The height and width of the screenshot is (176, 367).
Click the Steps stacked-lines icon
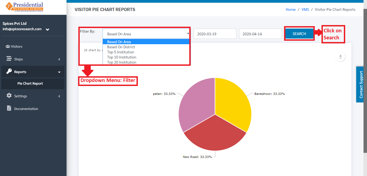point(9,59)
